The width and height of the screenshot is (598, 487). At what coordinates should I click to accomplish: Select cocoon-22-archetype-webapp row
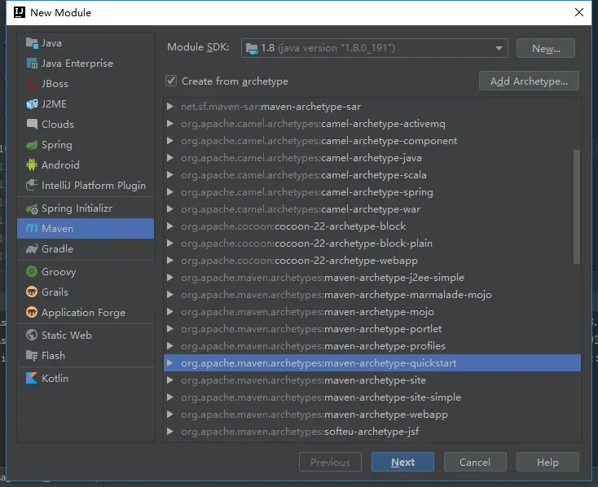pos(372,261)
